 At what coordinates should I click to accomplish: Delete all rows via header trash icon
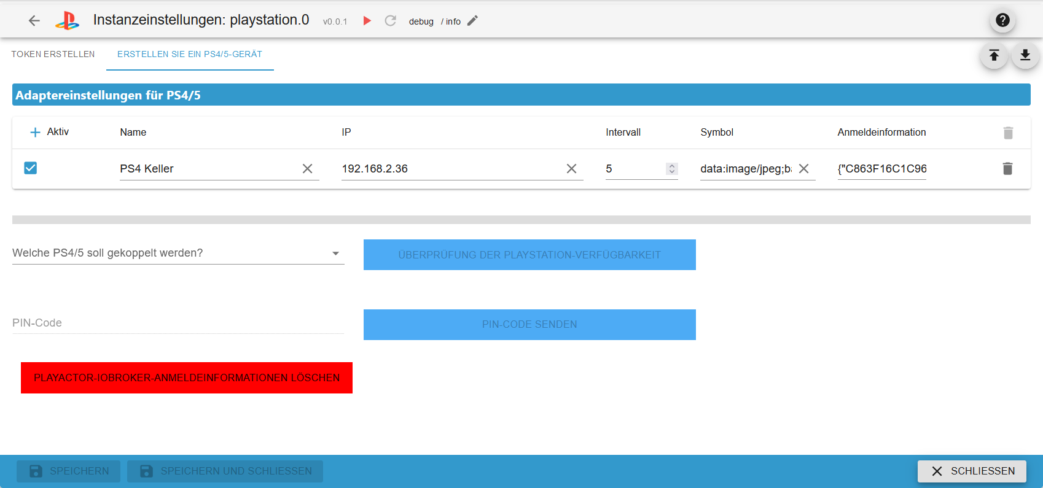coord(1008,133)
